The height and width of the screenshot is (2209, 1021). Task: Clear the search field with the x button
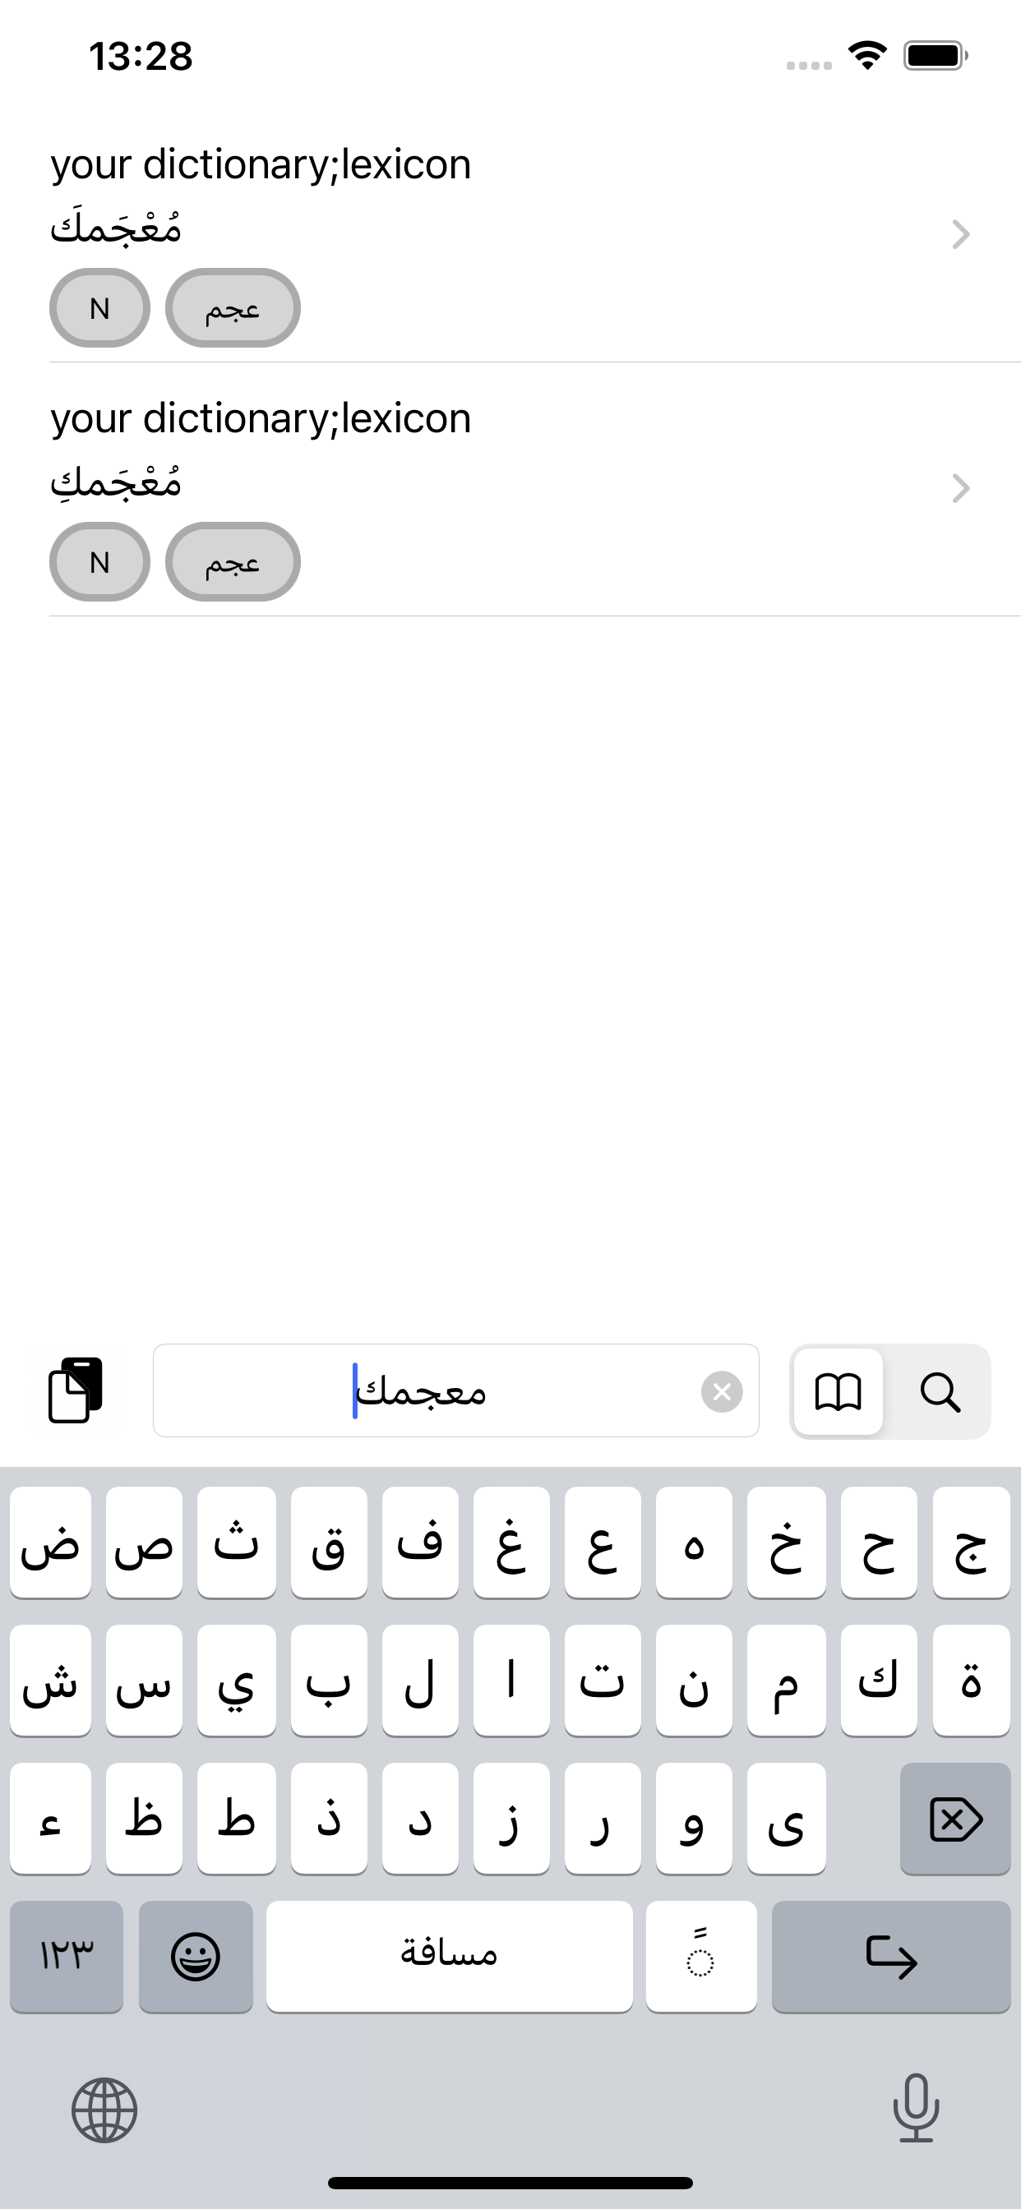tap(723, 1391)
